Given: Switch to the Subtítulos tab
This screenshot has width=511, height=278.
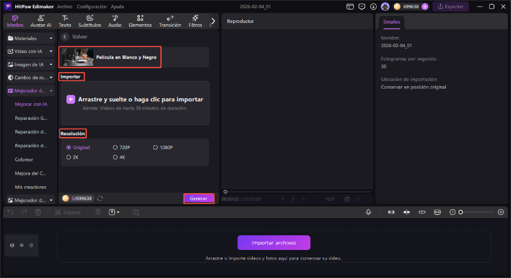Looking at the screenshot, I should 89,21.
